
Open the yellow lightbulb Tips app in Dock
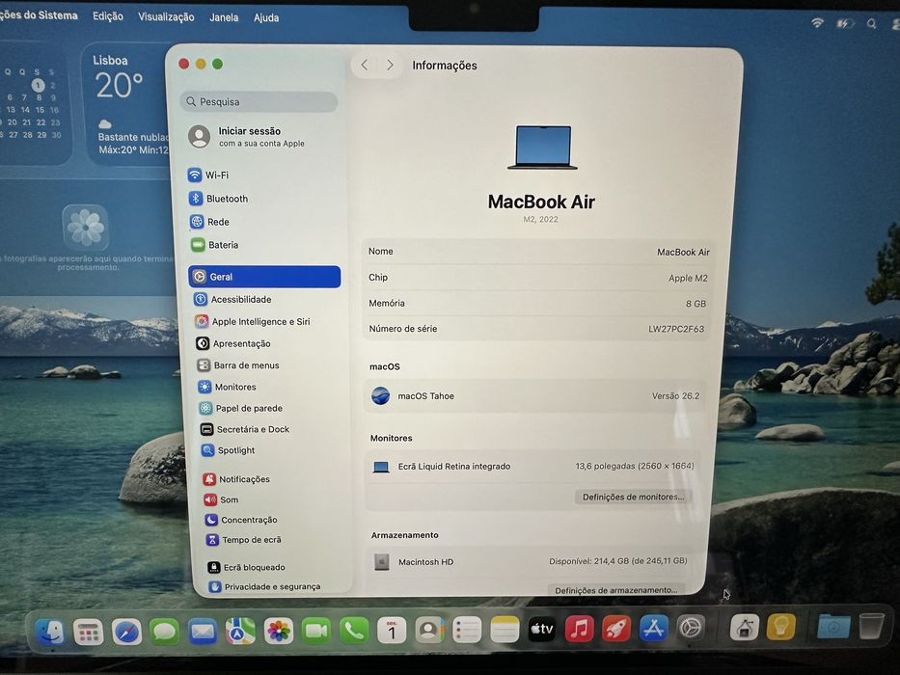780,626
